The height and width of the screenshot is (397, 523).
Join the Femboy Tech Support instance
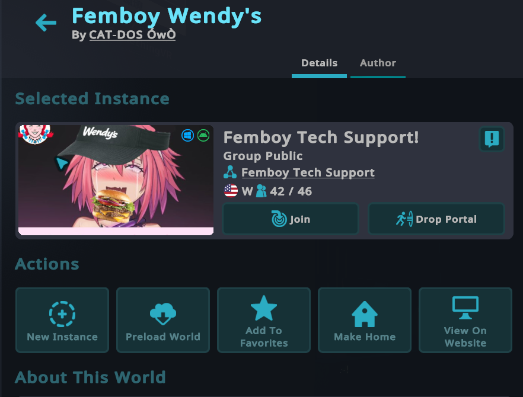(x=291, y=219)
